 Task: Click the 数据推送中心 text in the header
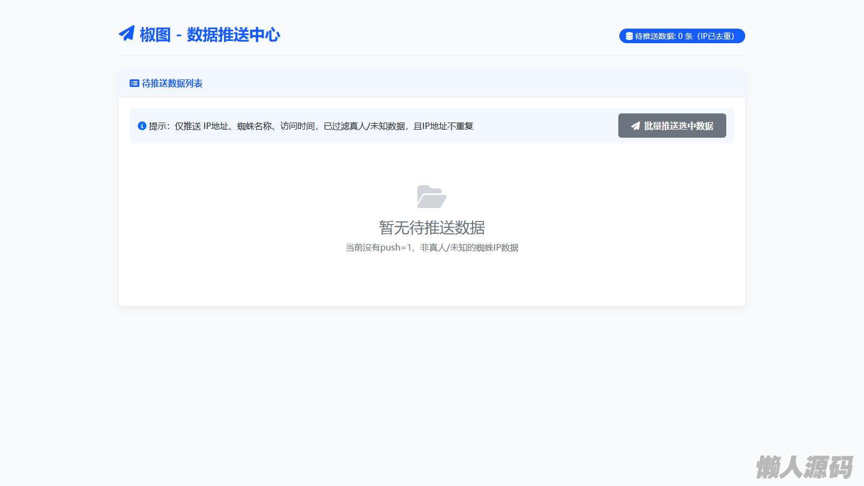point(233,35)
